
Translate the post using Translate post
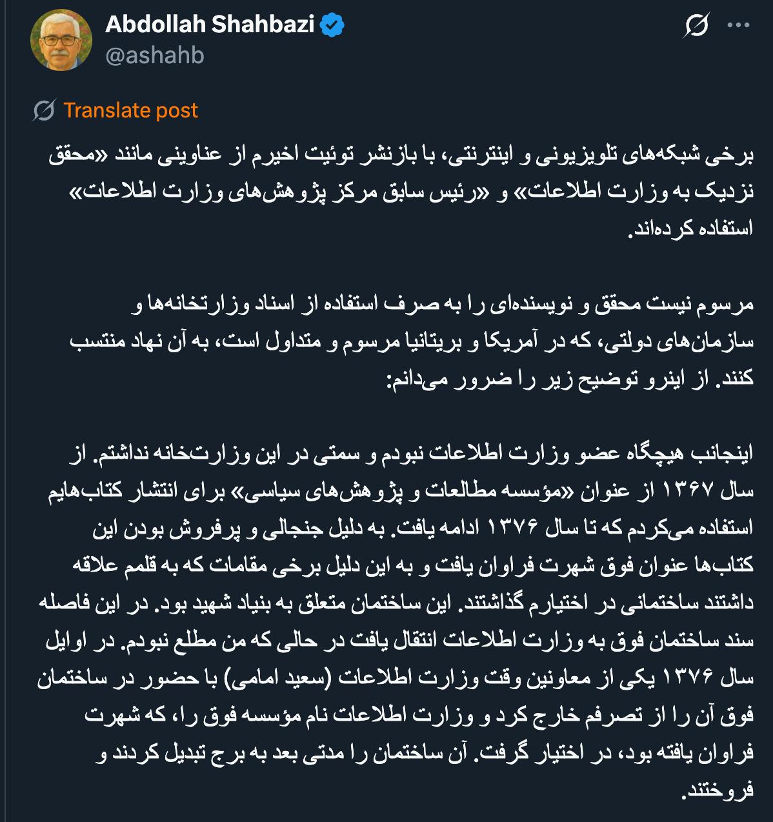[130, 110]
